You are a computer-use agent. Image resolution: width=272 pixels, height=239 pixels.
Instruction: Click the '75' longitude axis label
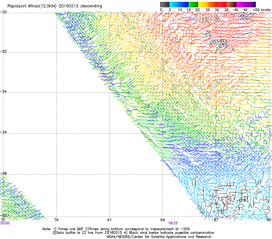point(3,220)
